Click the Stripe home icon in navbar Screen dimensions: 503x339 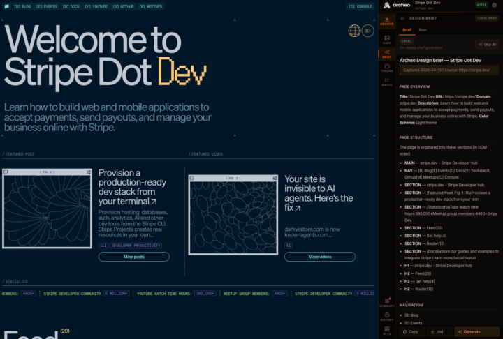click(6, 6)
